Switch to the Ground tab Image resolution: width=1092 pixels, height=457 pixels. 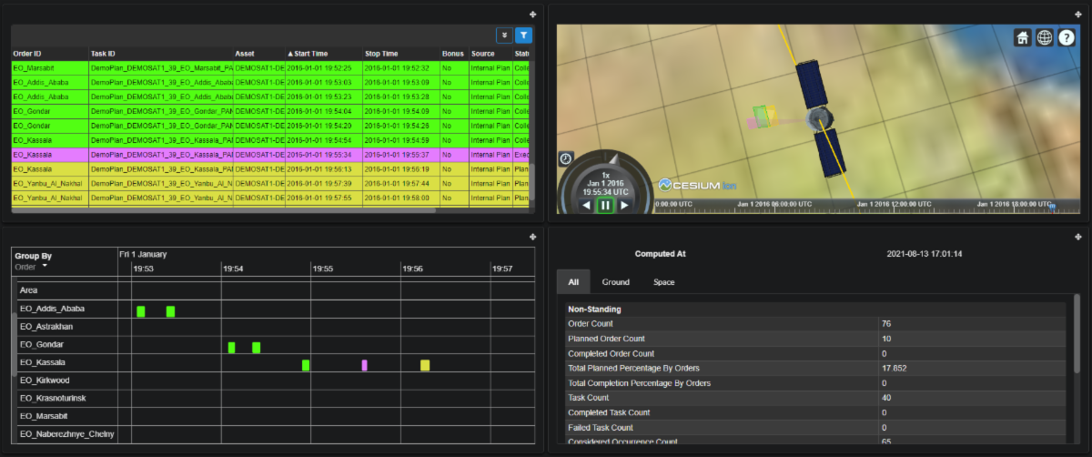click(x=615, y=282)
